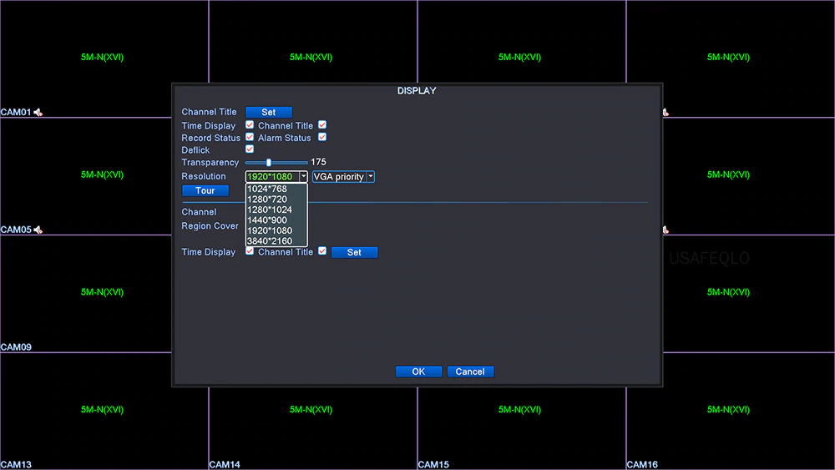This screenshot has height=470, width=835.
Task: Click Set next to Channel Title label
Action: click(269, 112)
